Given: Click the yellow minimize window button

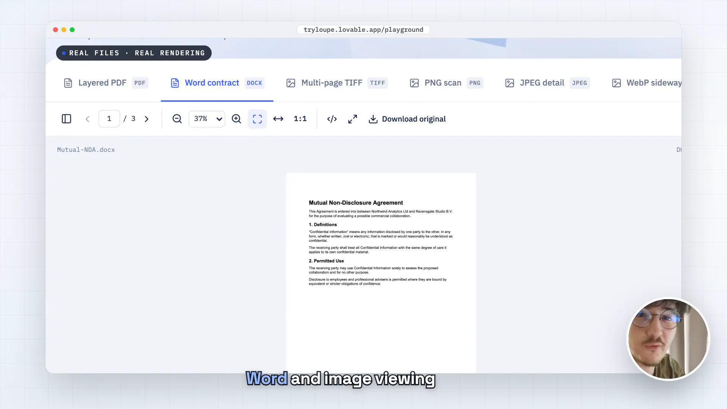Looking at the screenshot, I should [64, 30].
